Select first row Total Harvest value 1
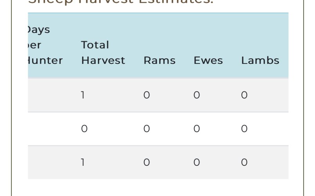The height and width of the screenshot is (196, 315). (83, 95)
